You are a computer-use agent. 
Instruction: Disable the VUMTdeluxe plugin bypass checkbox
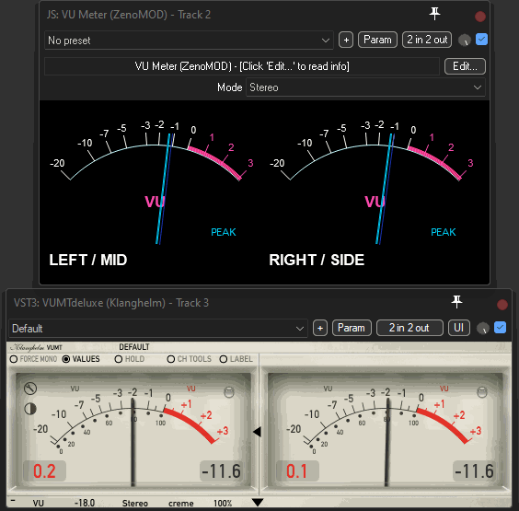coord(500,328)
